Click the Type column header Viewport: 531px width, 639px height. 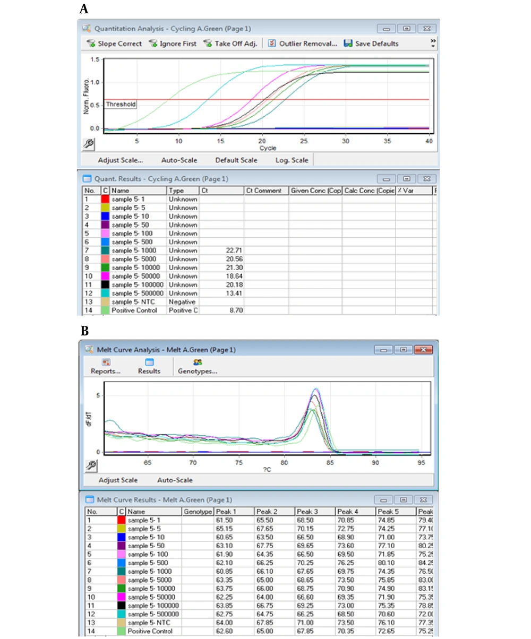tap(183, 191)
